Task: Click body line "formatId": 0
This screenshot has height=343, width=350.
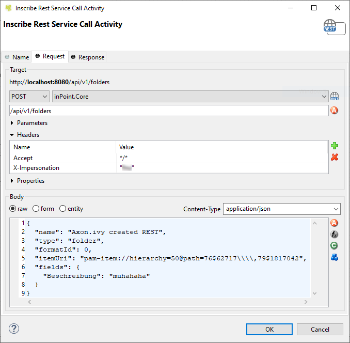Action: pos(63,250)
